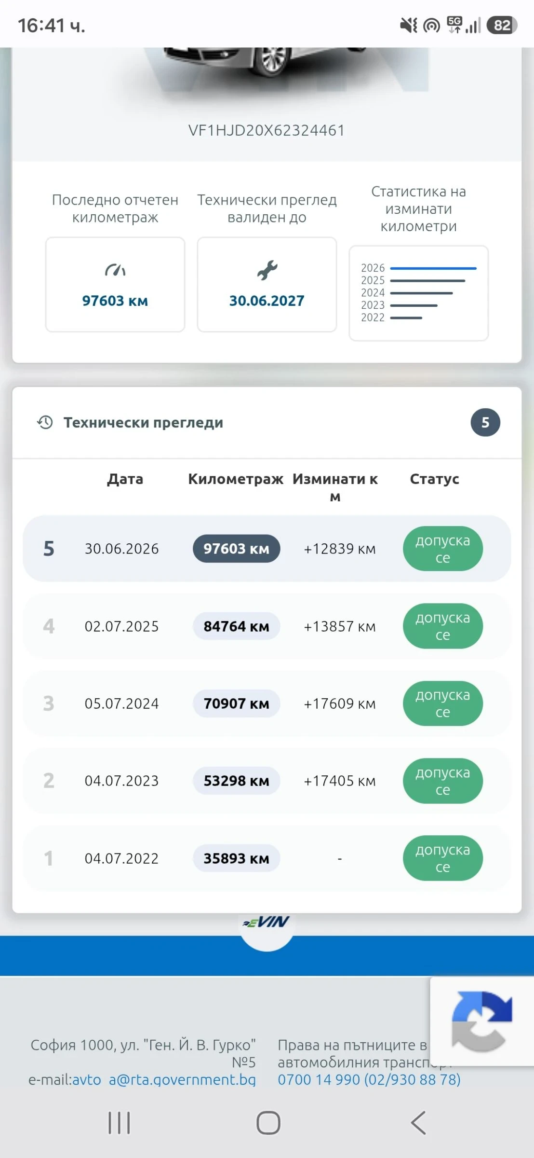Tap допуска се status for 05.07.2024
This screenshot has width=534, height=1158.
coord(442,703)
